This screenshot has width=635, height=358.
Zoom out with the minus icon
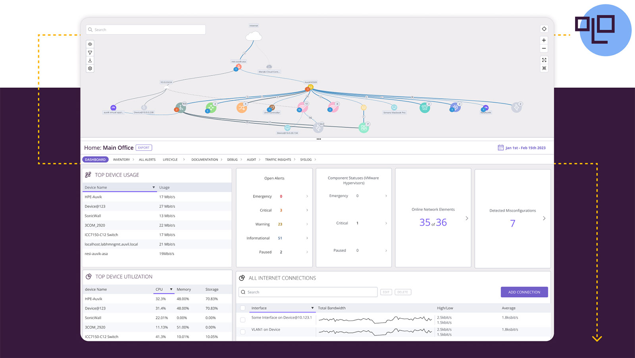point(544,48)
